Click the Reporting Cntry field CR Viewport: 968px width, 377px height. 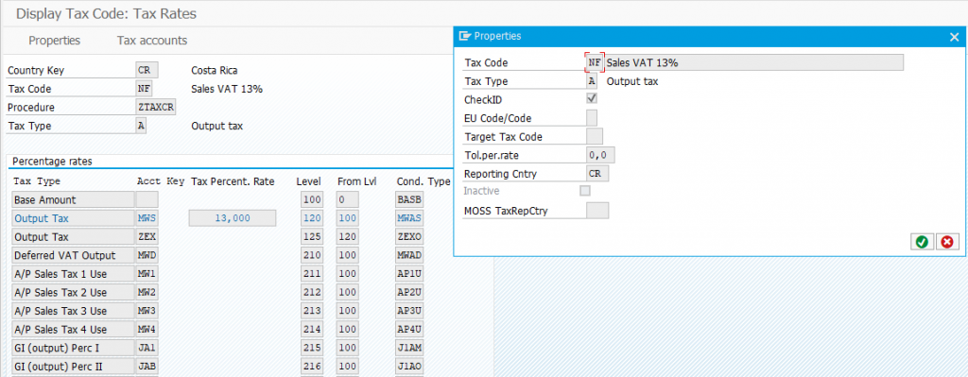click(597, 174)
